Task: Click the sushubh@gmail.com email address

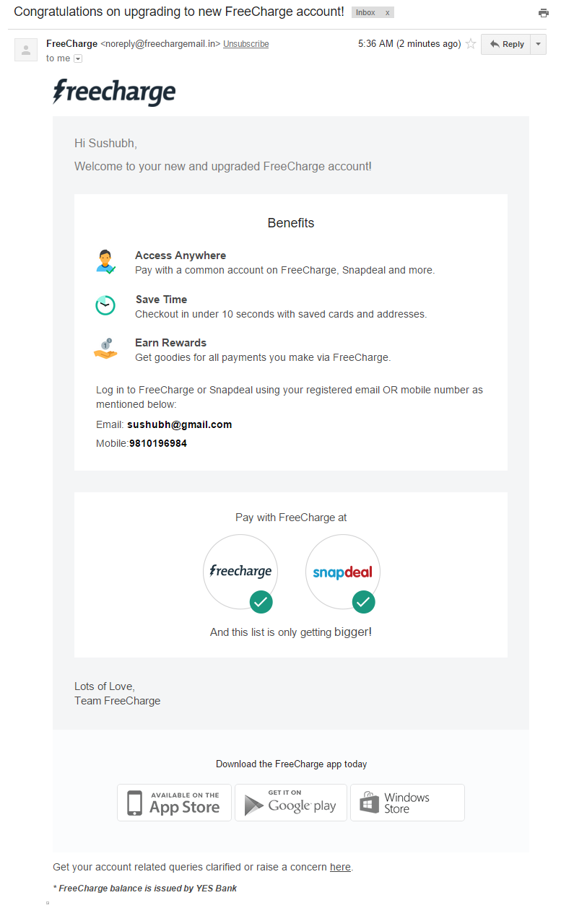Action: click(x=179, y=424)
